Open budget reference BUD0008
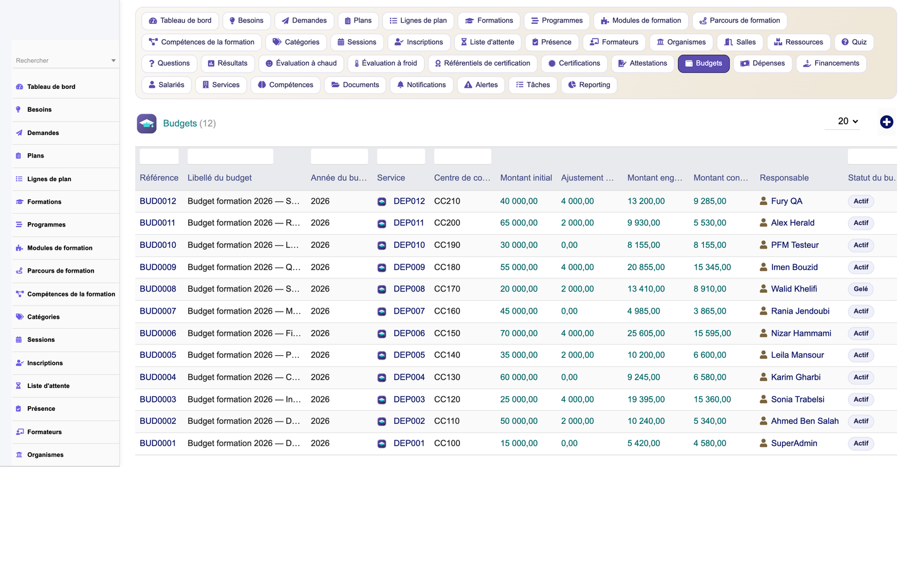The height and width of the screenshot is (564, 913). click(x=158, y=289)
